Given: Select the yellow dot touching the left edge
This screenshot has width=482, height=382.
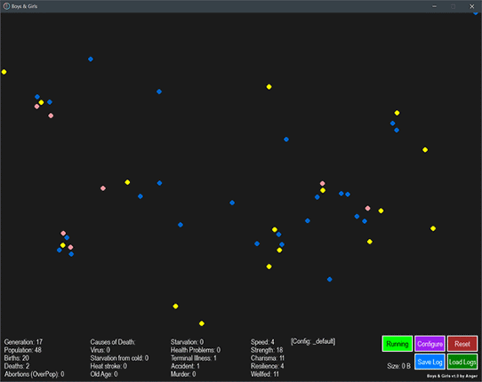Looking at the screenshot, I should pos(4,72).
